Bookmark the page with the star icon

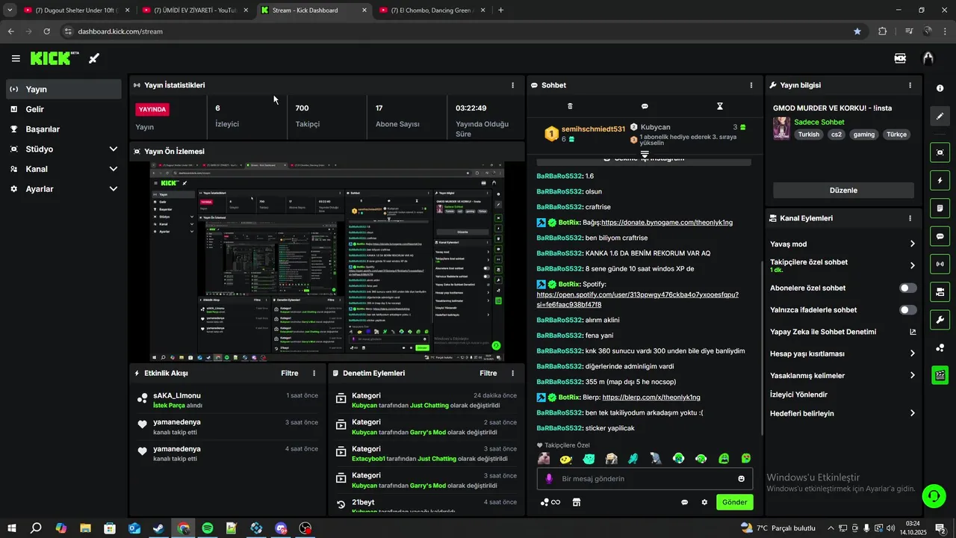(857, 31)
